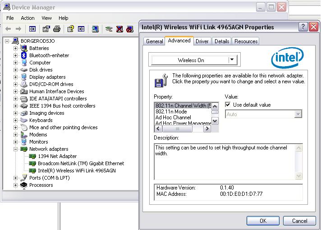Switch to the Resources tab
321x230 pixels.
point(246,41)
